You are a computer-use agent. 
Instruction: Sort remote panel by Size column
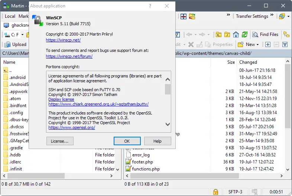[231, 62]
